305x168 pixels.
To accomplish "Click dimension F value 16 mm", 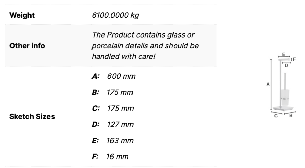I will point(117,157).
